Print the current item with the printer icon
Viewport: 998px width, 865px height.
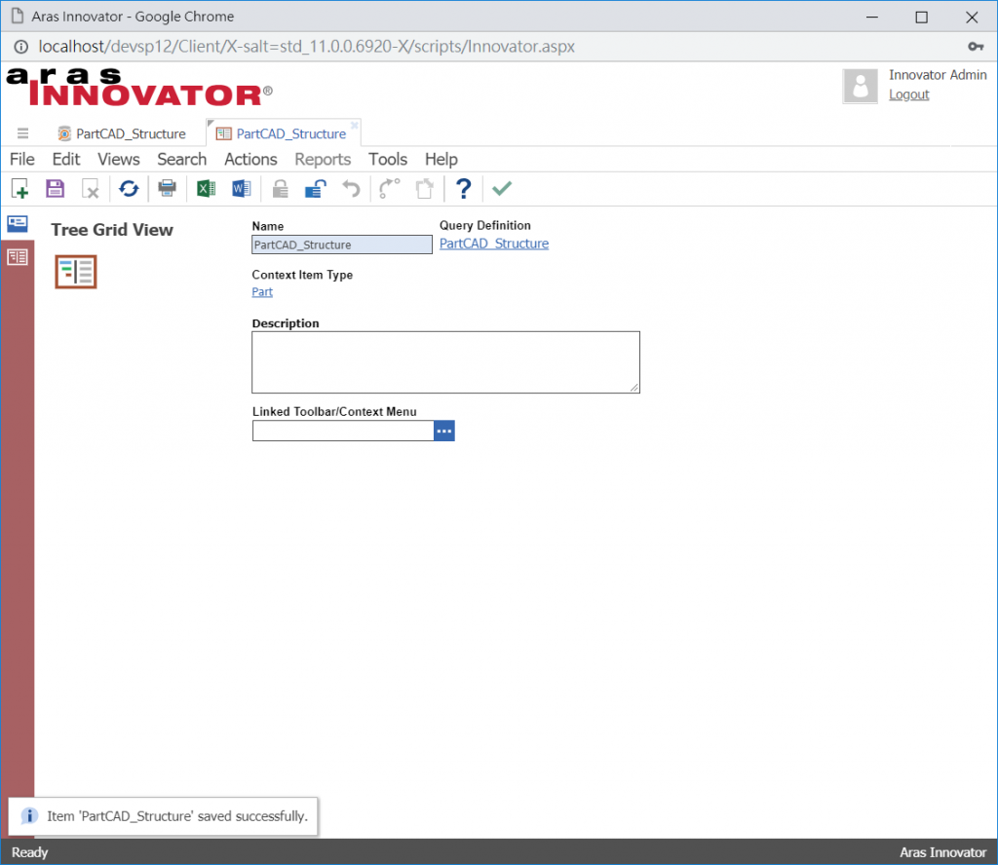168,188
